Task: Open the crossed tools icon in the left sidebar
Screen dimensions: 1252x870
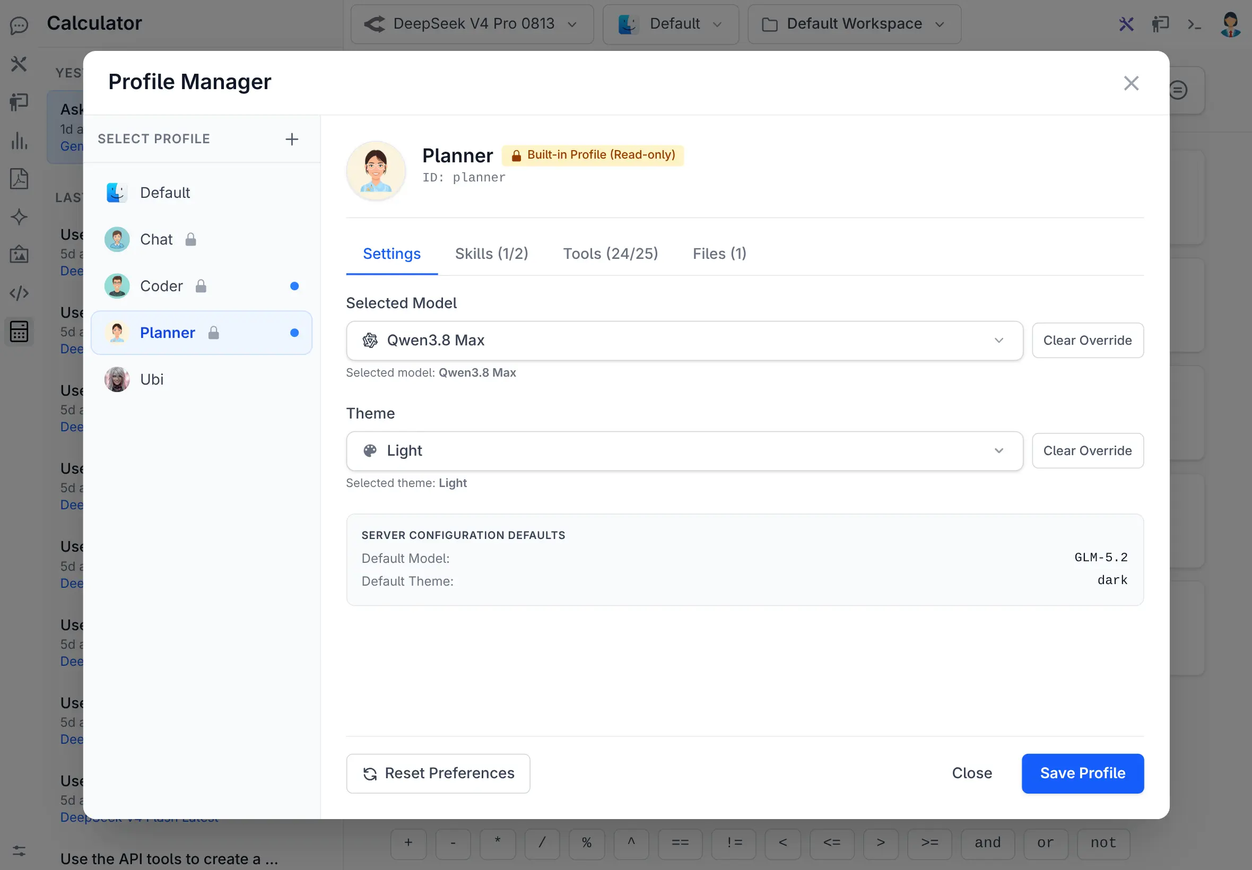Action: pos(19,64)
